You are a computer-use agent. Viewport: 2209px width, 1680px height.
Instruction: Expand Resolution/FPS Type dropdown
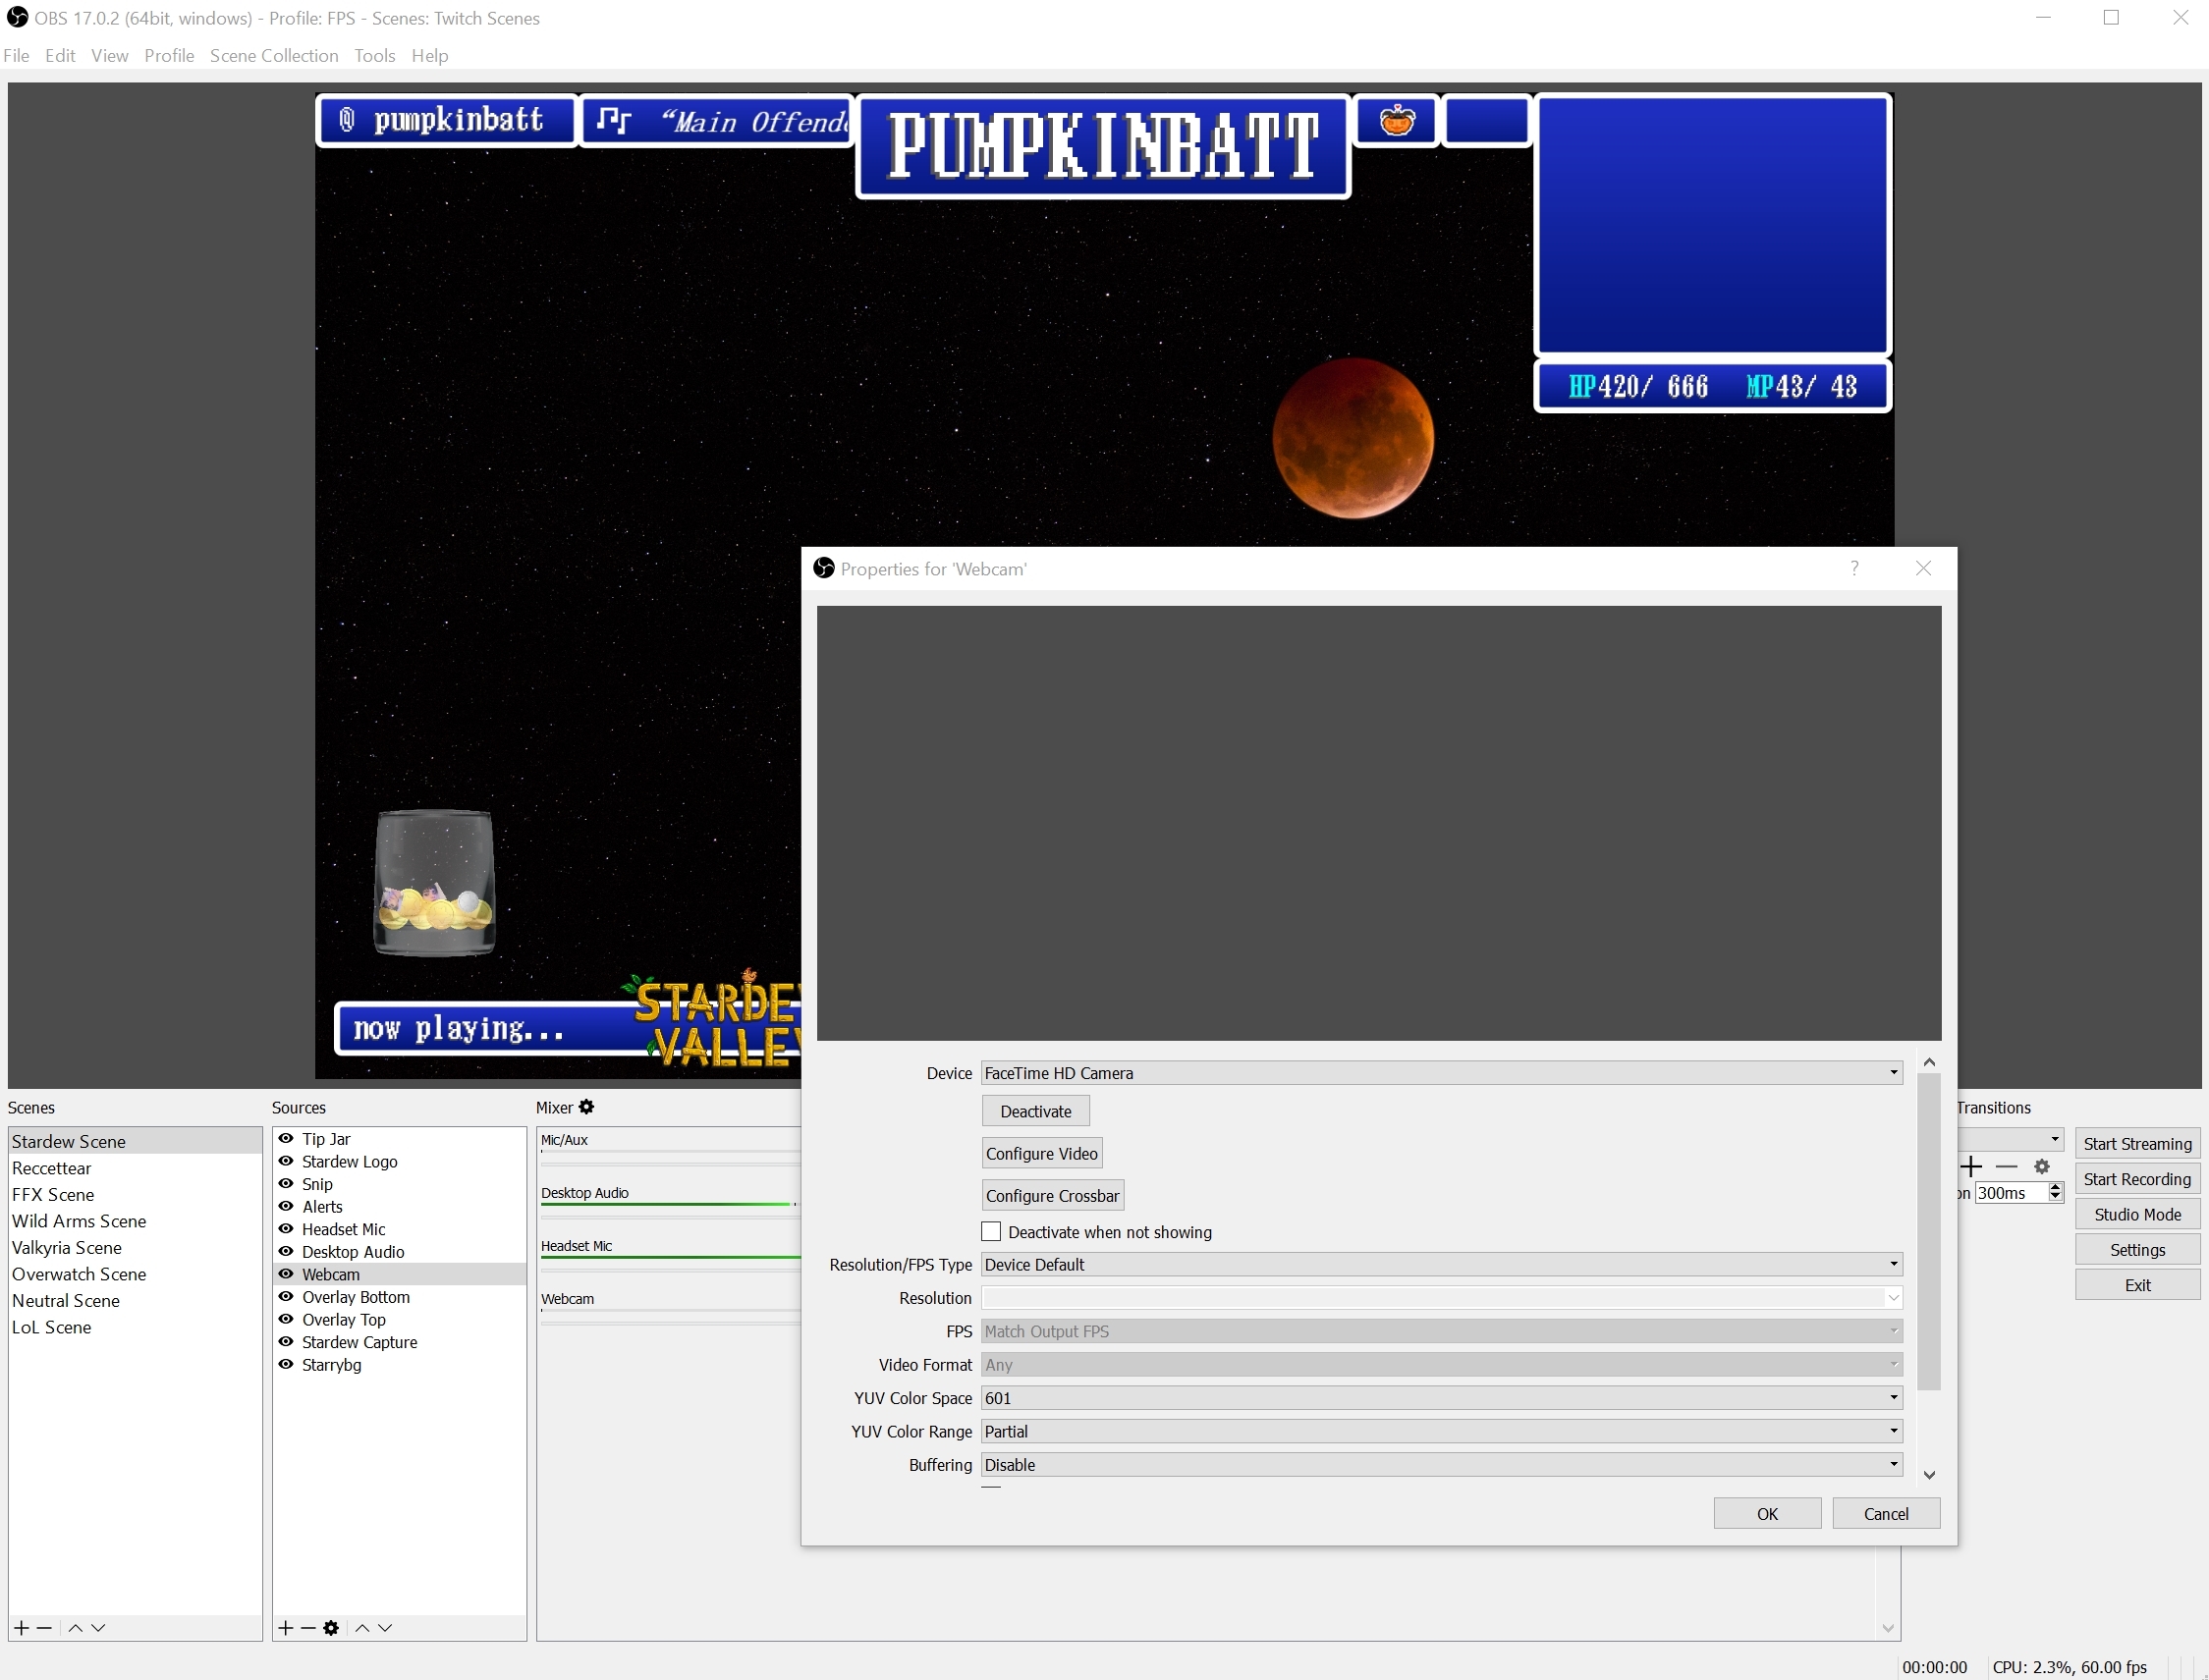pyautogui.click(x=1441, y=1265)
